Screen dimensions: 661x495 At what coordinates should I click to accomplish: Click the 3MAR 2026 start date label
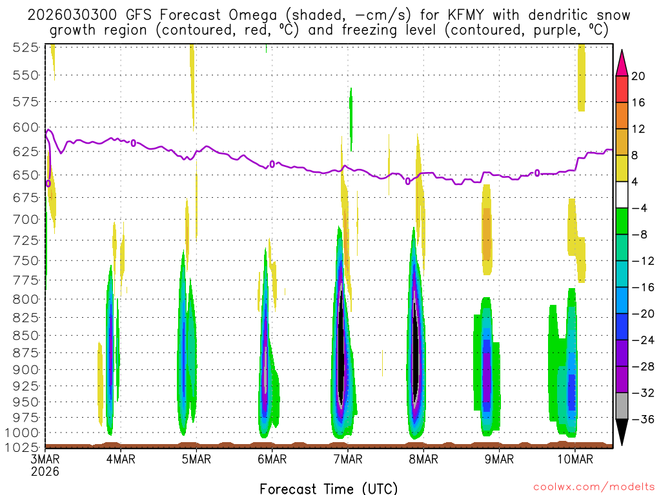click(x=45, y=465)
